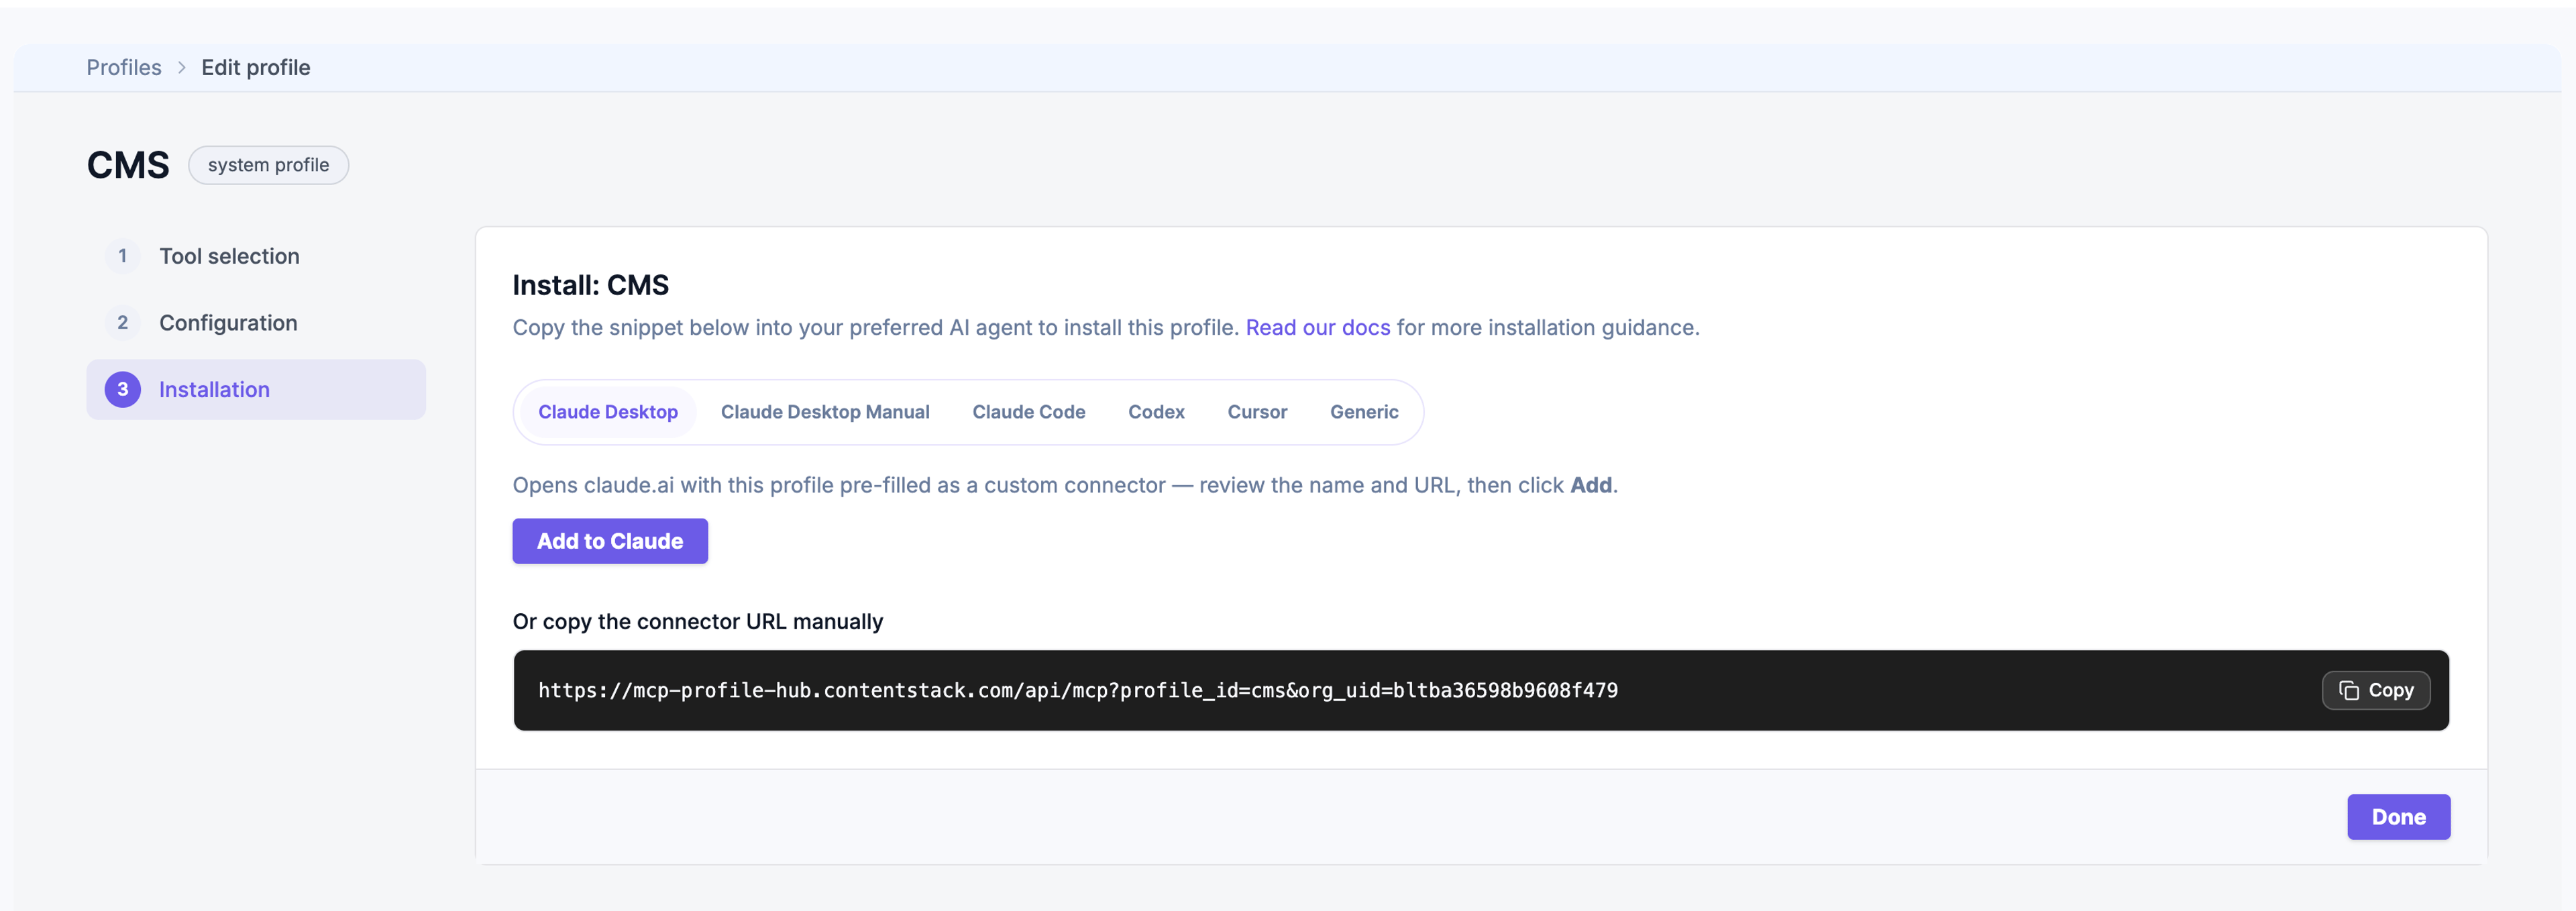
Task: Click the copy icon beside the connector URL
Action: coord(2348,690)
